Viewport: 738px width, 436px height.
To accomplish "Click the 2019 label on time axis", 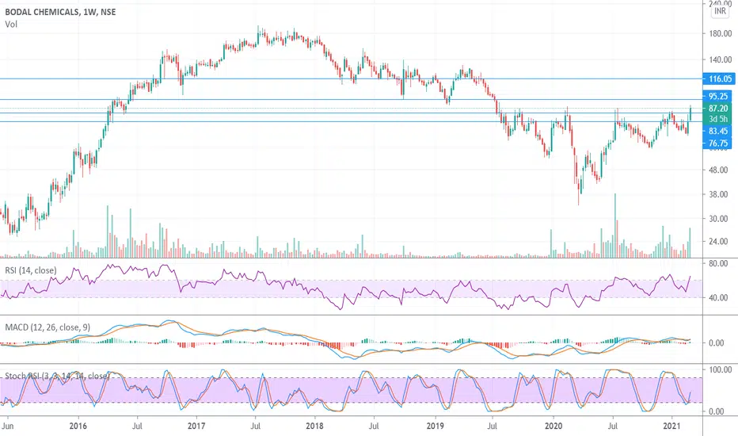I will (x=435, y=426).
